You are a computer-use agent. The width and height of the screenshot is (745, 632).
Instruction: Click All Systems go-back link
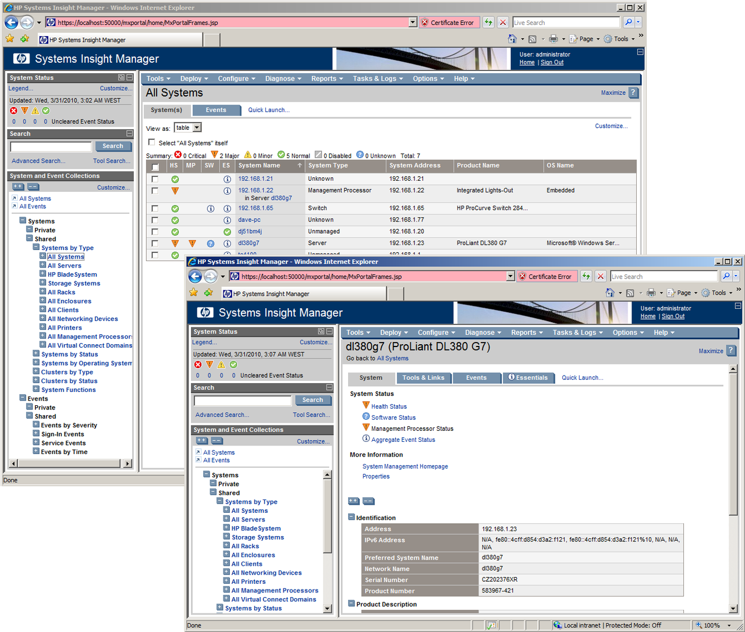(392, 358)
